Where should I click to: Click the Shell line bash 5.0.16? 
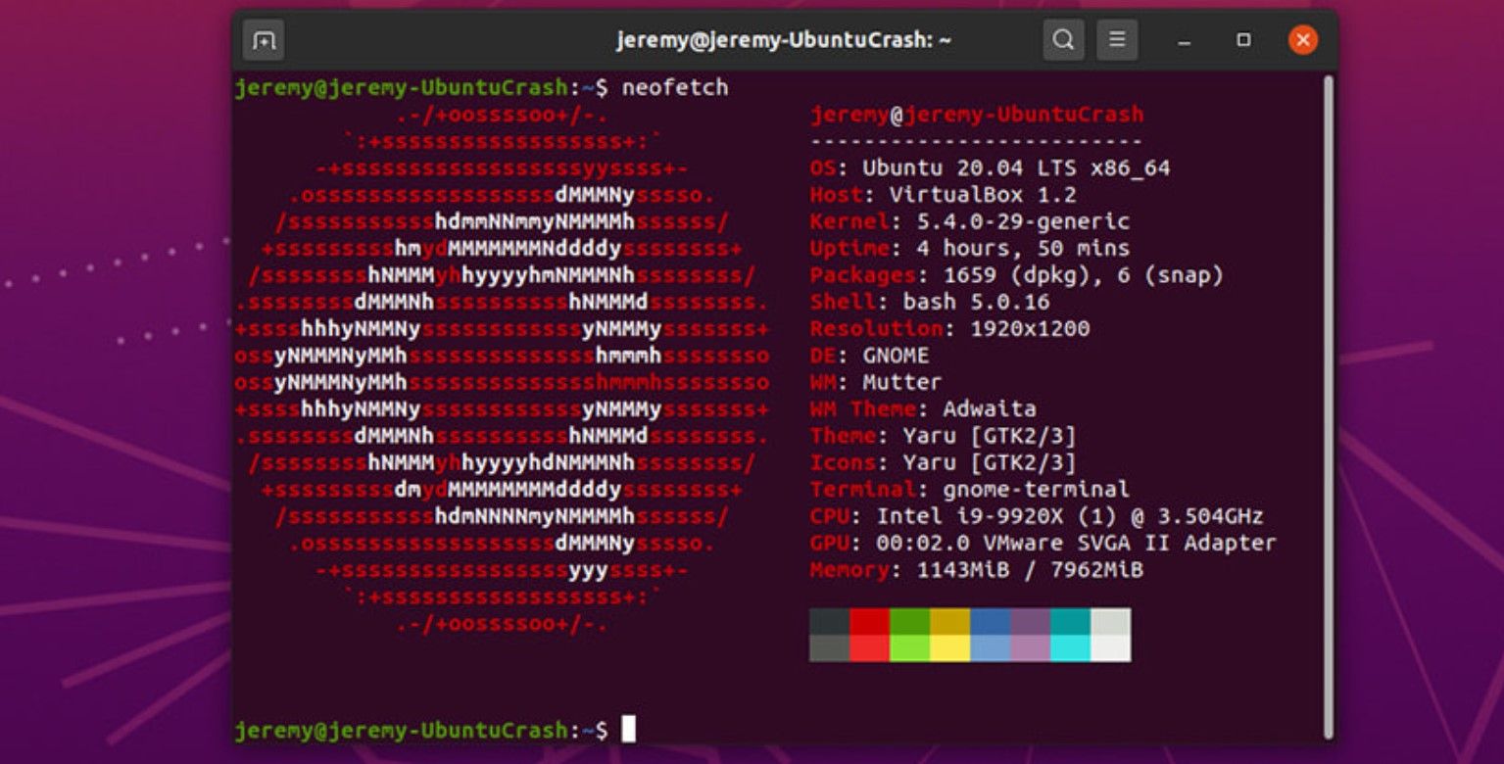click(930, 302)
